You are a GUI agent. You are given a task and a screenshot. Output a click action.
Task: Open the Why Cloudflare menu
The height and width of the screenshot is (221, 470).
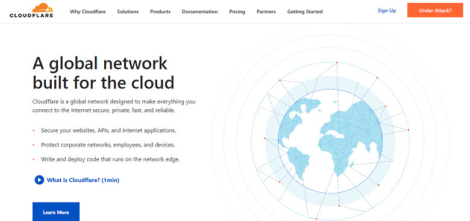pos(88,11)
